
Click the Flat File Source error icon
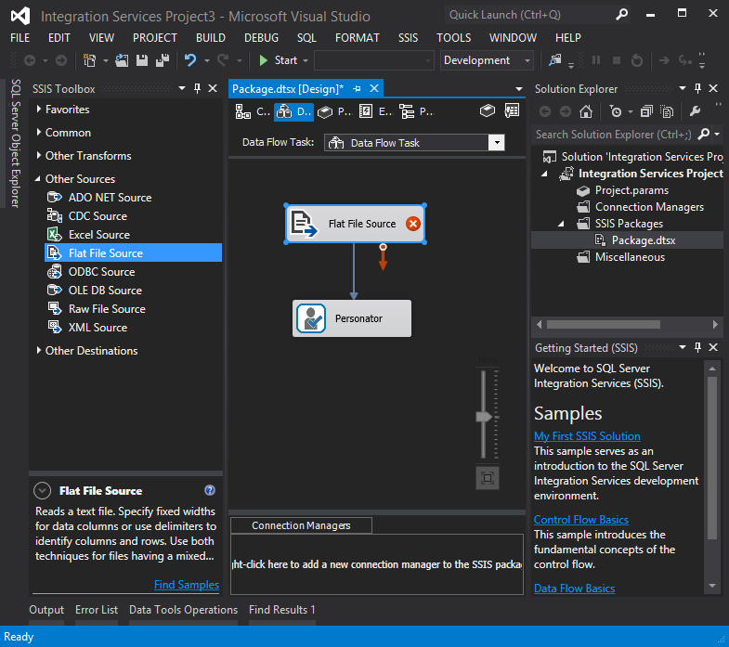(x=413, y=224)
